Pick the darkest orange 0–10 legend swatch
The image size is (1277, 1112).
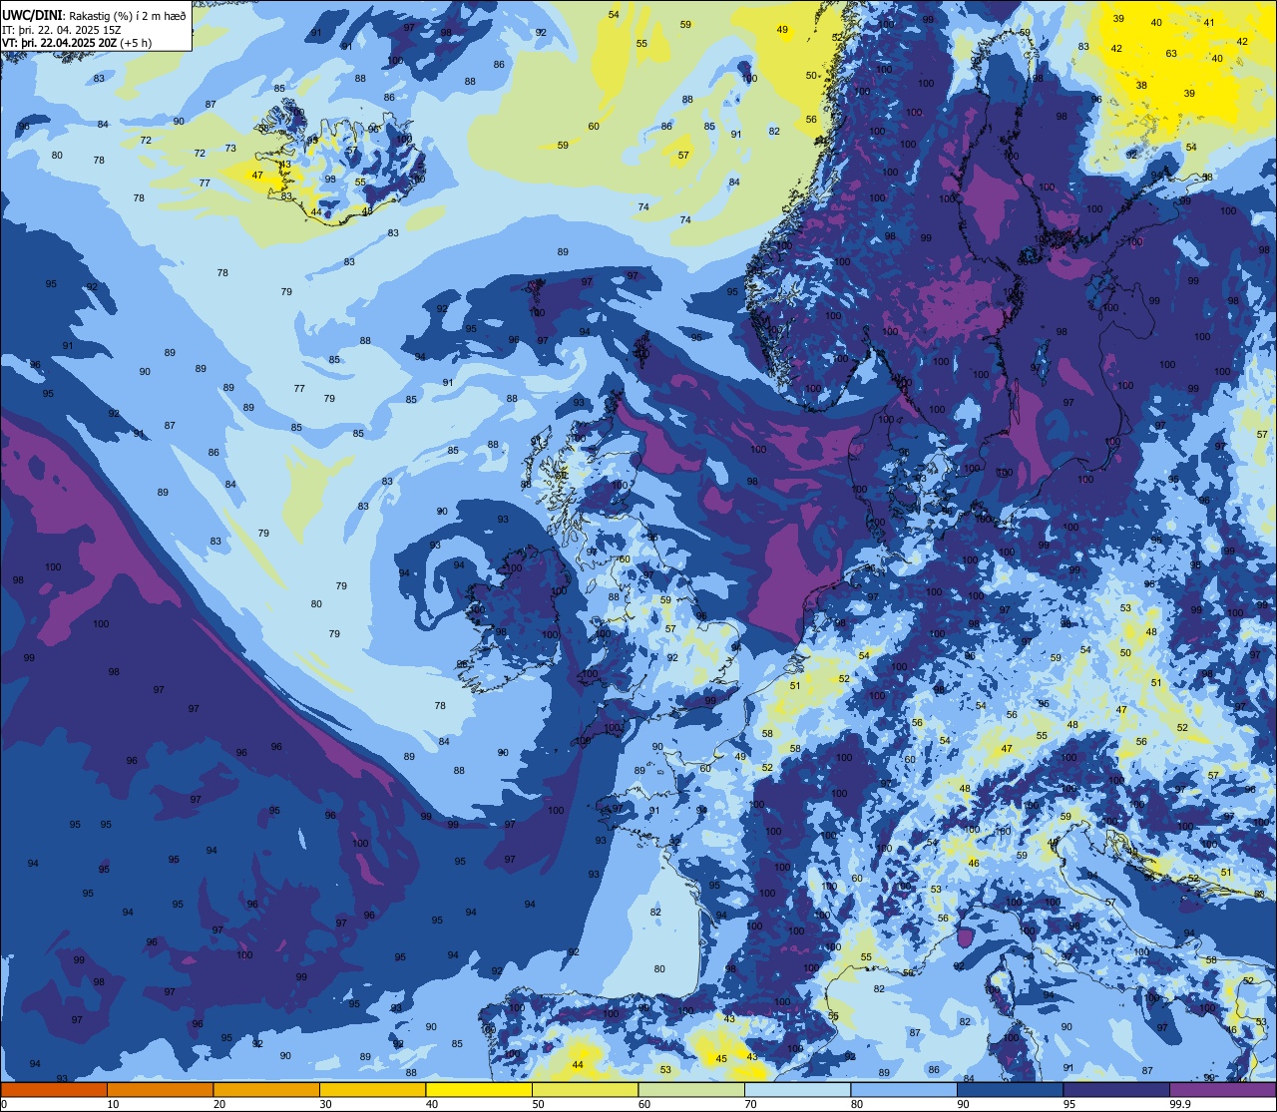[54, 1089]
